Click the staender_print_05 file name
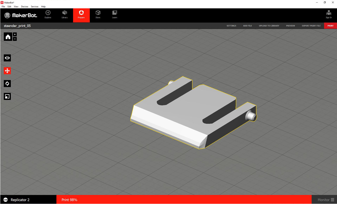This screenshot has width=337, height=204. click(17, 26)
